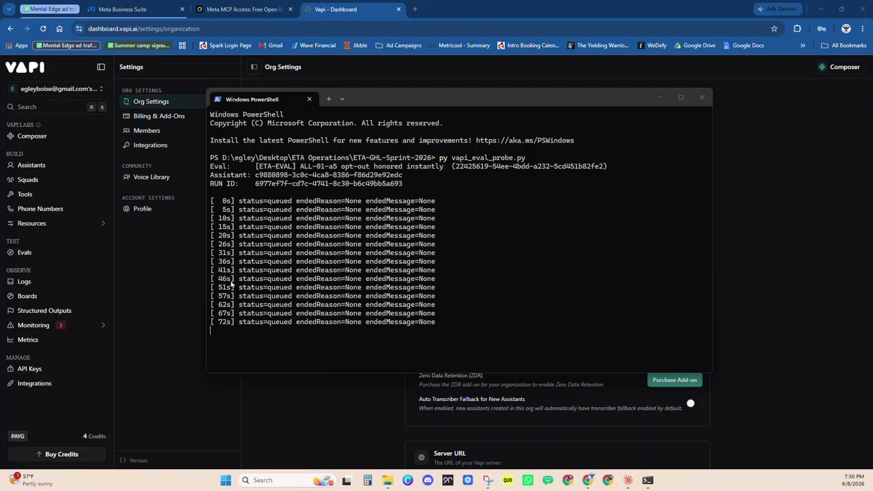Go to Chrome home icon
The height and width of the screenshot is (491, 873).
click(59, 29)
